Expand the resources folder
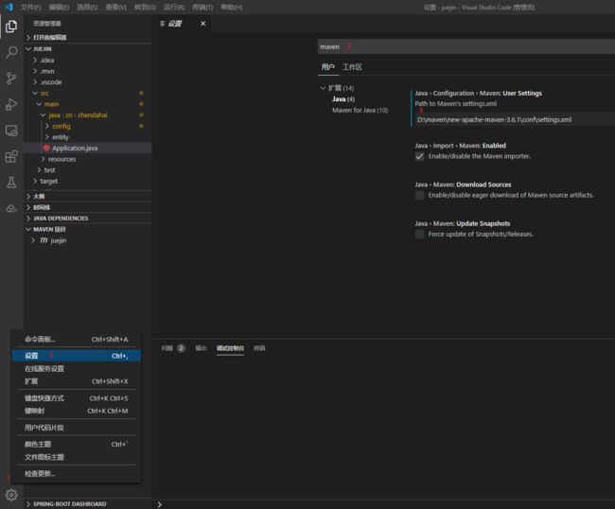Viewport: 615px width, 509px height. (44, 159)
